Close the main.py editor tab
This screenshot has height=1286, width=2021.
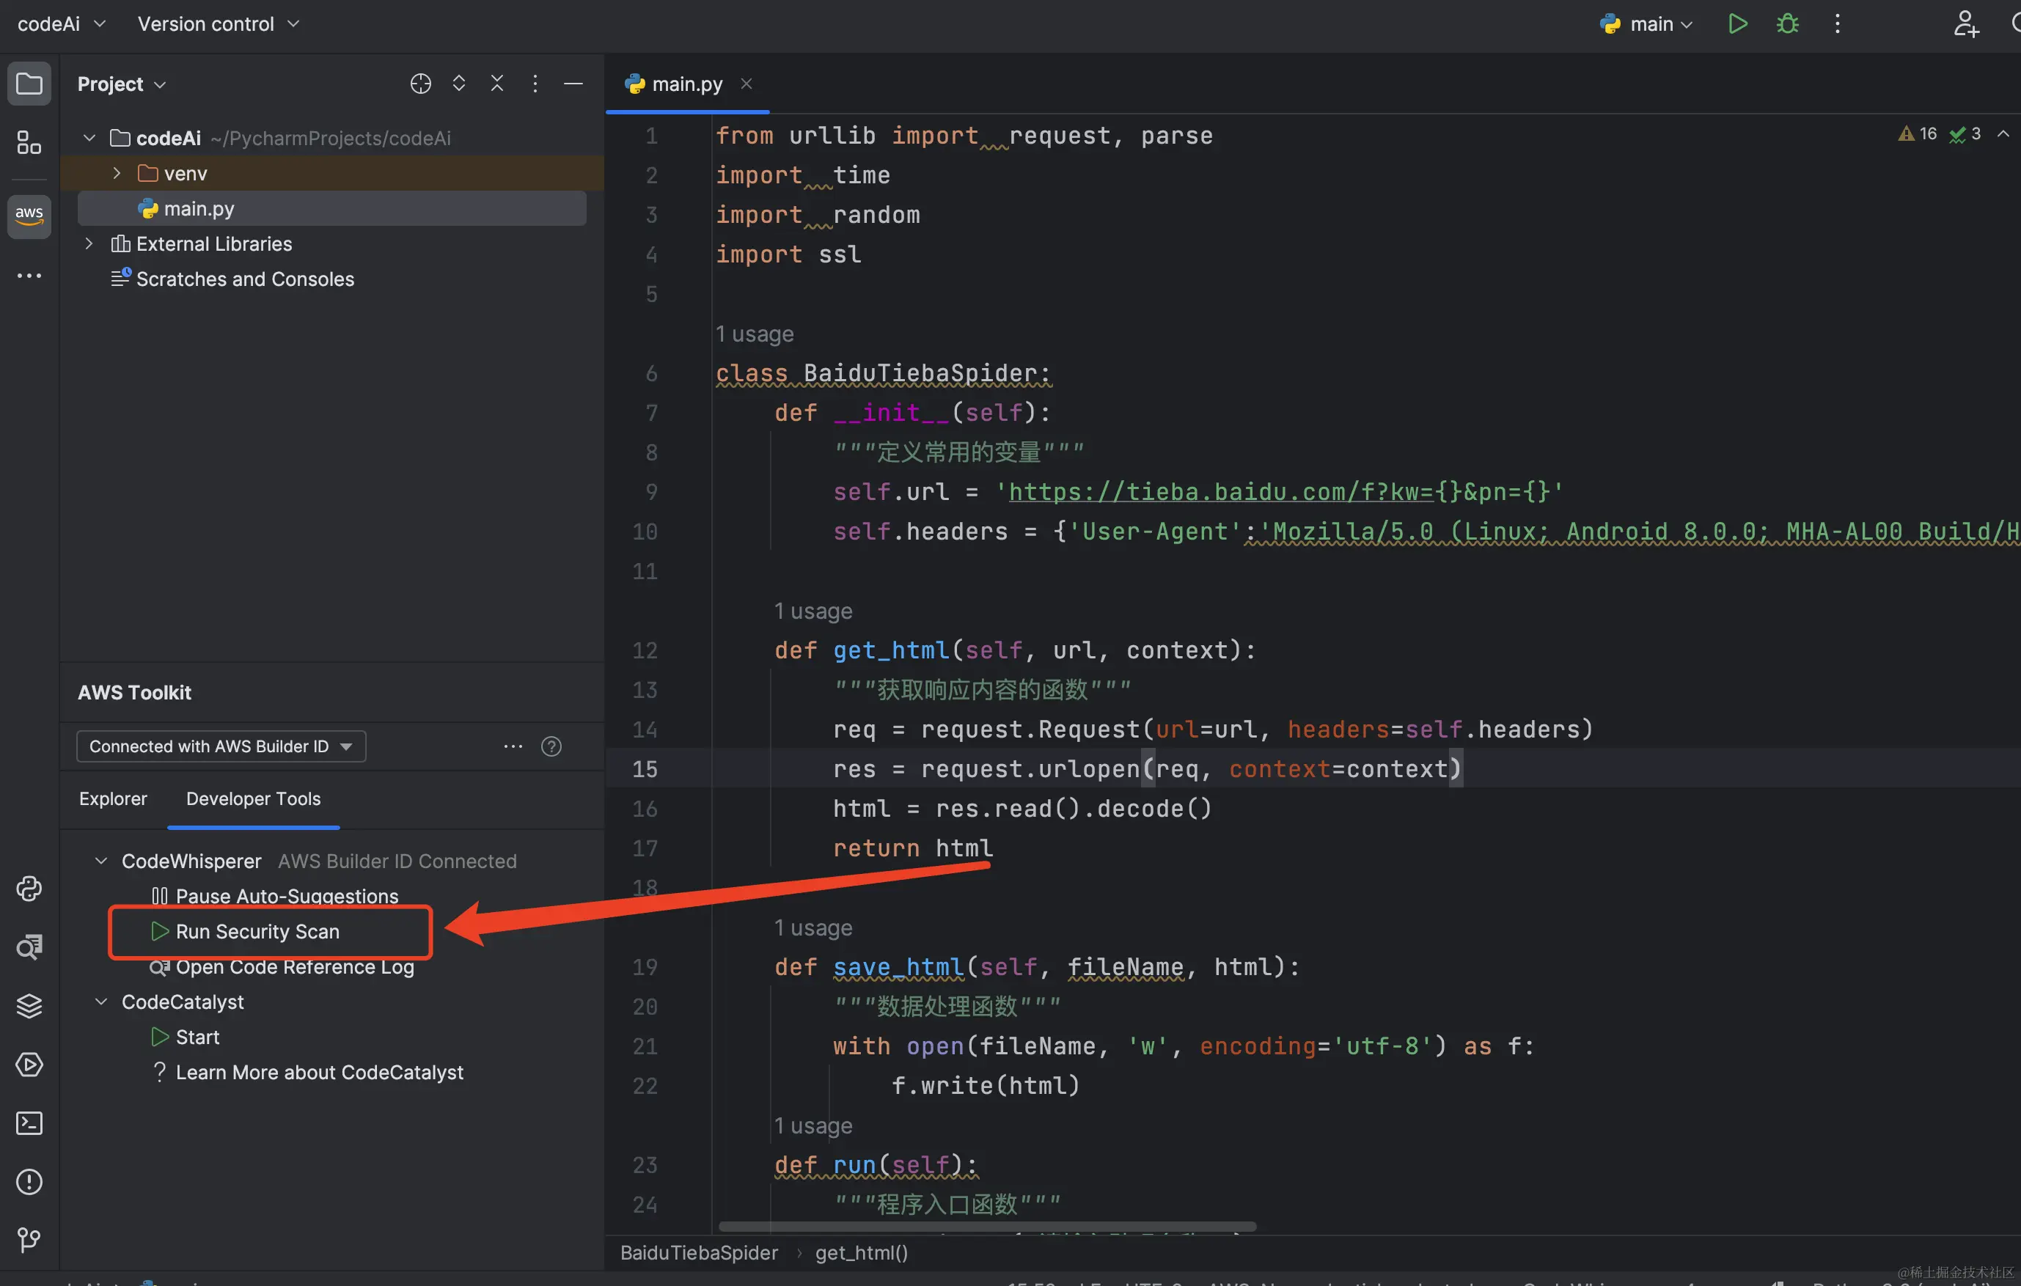point(746,84)
